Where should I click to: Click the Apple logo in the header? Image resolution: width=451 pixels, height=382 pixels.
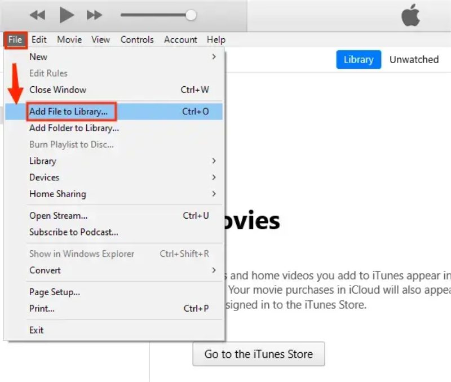tap(410, 15)
